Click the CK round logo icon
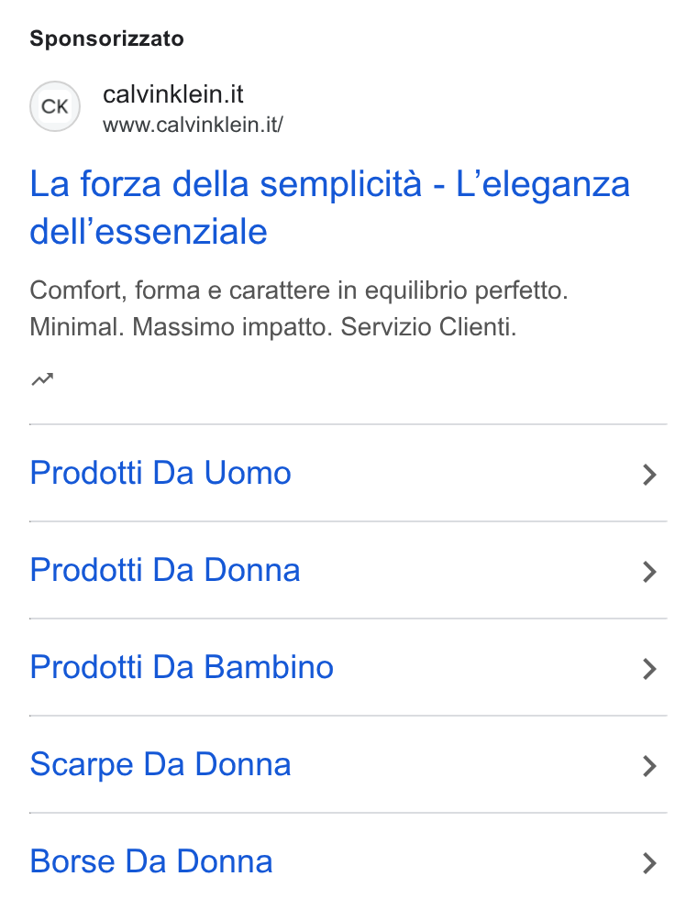Image resolution: width=697 pixels, height=909 pixels. pyautogui.click(x=55, y=106)
